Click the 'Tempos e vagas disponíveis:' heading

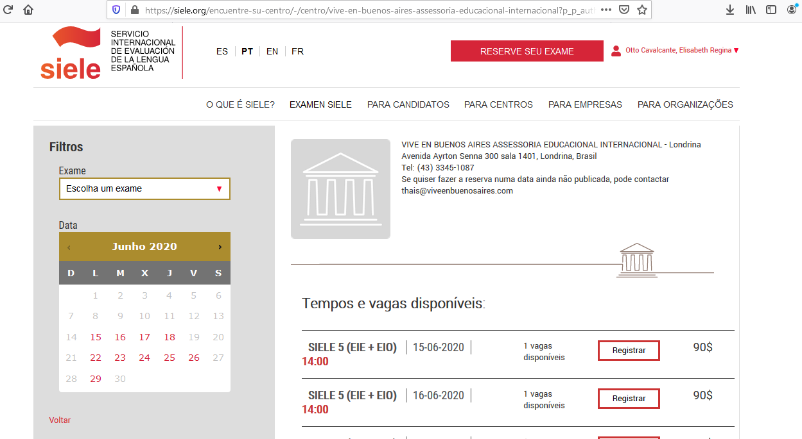coord(394,303)
